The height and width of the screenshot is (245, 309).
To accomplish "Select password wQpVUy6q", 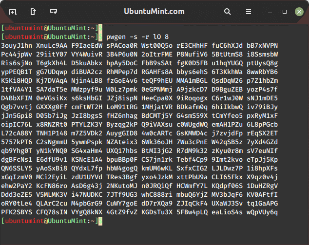I will click(262, 212).
